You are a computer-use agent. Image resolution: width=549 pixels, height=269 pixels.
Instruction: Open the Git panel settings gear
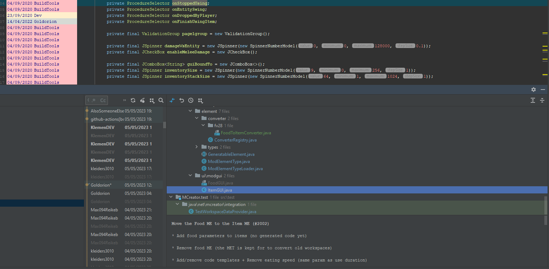[533, 90]
